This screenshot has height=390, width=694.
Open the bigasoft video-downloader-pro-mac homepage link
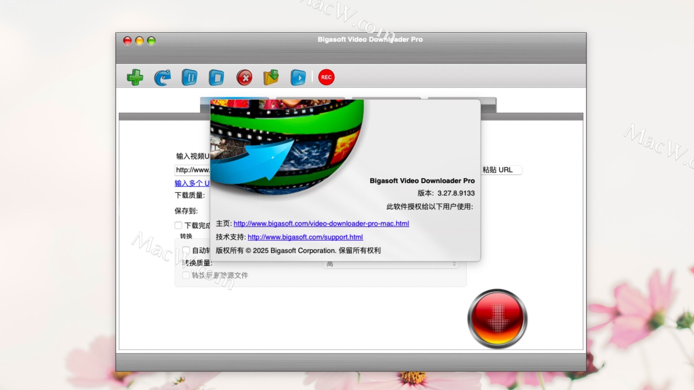(321, 224)
